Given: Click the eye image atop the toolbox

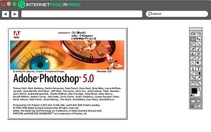Looking at the screenshot, I should coord(196,33).
